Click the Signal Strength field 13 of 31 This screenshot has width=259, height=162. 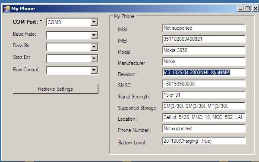click(204, 95)
